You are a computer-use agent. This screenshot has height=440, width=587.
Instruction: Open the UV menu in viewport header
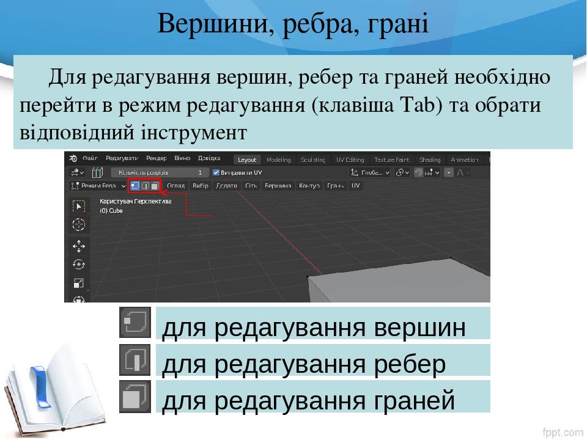pos(355,186)
